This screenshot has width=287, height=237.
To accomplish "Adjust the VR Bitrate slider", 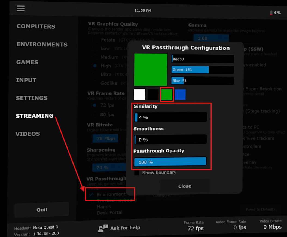I will (109, 138).
